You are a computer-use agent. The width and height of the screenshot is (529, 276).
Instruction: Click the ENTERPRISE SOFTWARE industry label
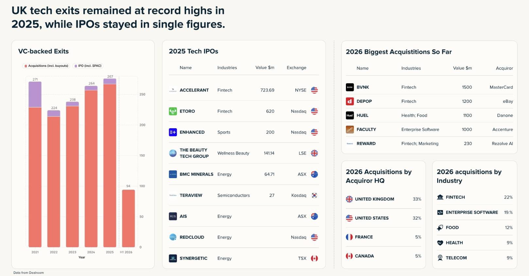[x=472, y=212]
